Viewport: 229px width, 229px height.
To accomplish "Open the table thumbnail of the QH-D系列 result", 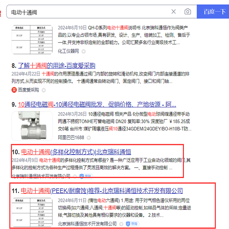I will 32,40.
